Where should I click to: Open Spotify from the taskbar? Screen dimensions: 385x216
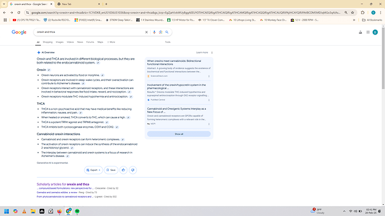[77, 211]
